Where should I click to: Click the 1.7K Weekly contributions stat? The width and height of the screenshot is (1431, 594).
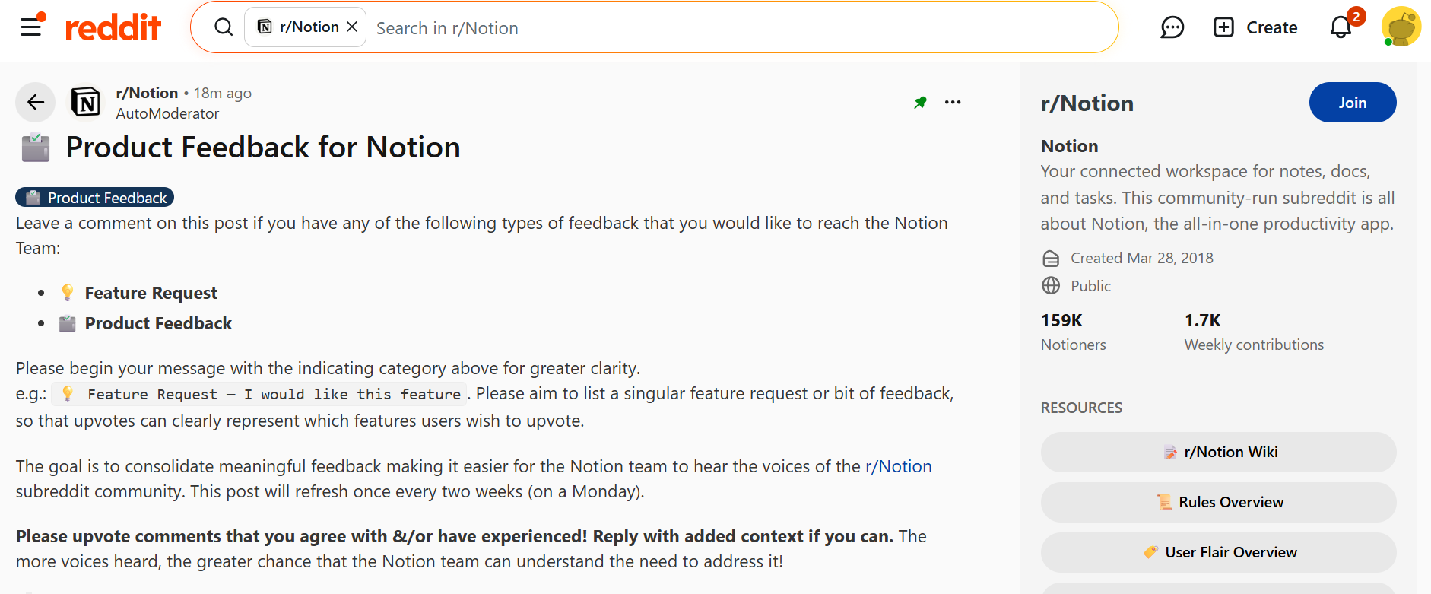[x=1254, y=332]
